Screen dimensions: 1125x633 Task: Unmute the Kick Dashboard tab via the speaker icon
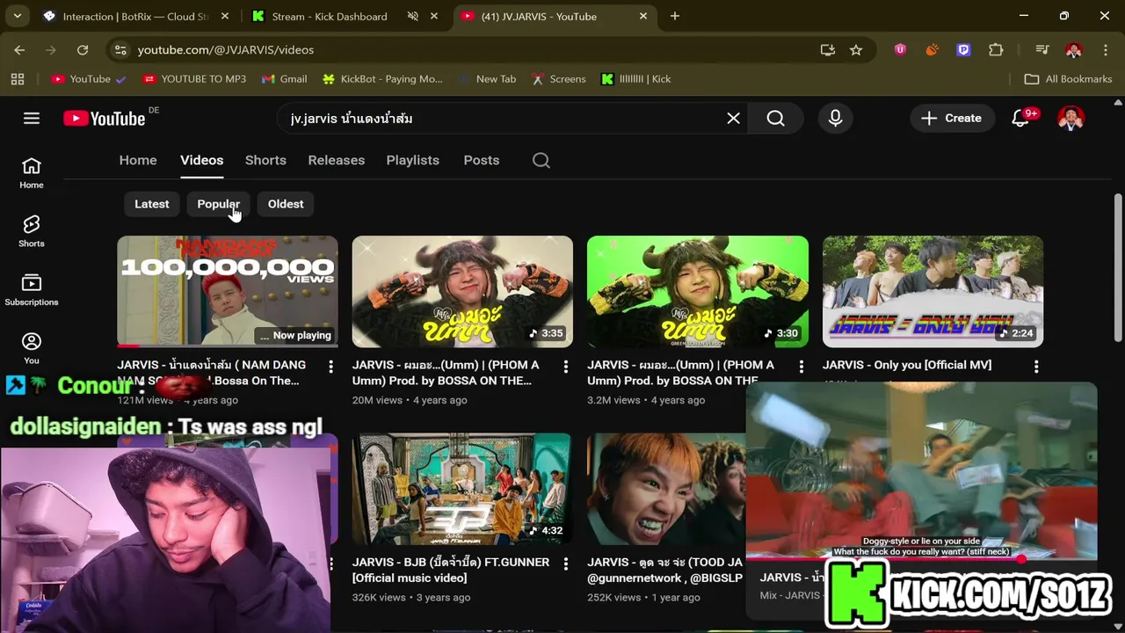pyautogui.click(x=412, y=16)
